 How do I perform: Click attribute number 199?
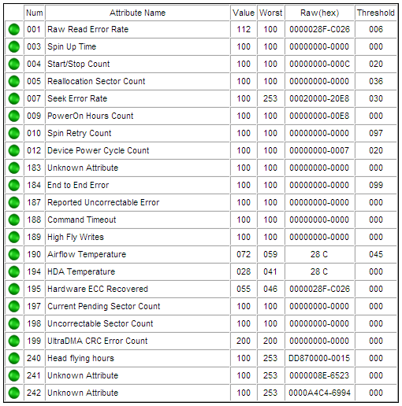pyautogui.click(x=34, y=341)
